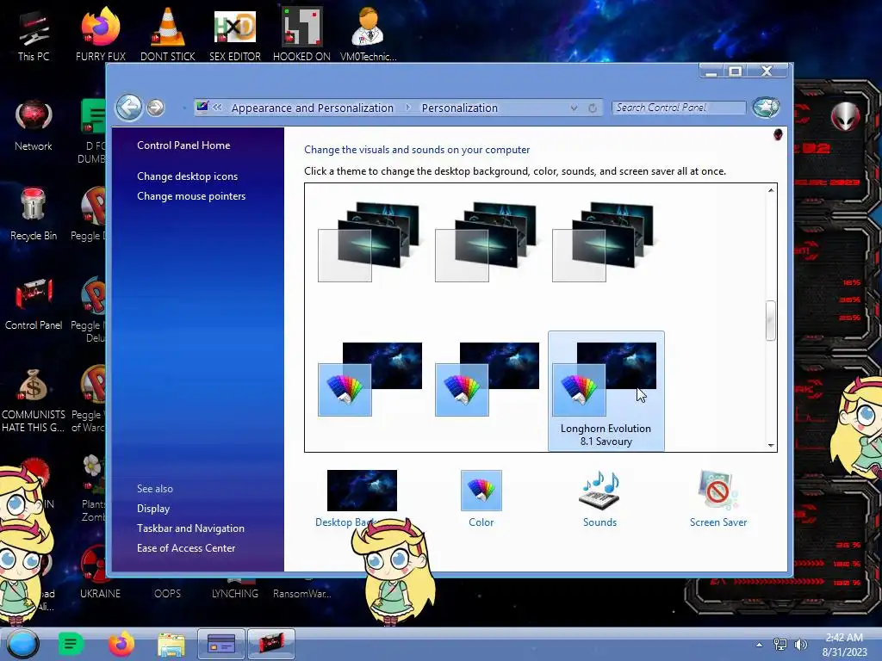Open the Color settings swatch icon

(481, 490)
